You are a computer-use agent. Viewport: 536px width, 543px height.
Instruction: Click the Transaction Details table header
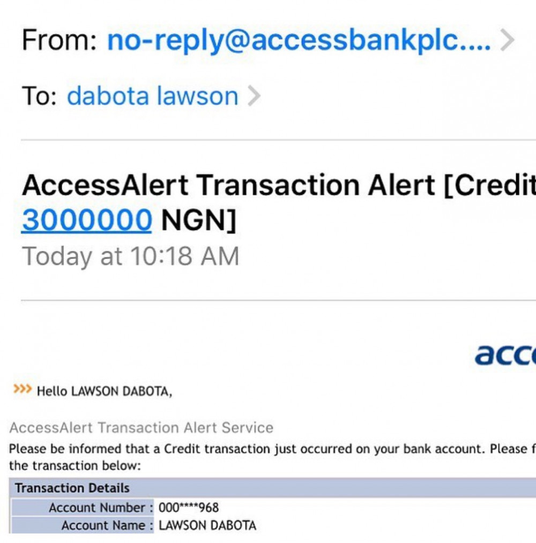(x=72, y=488)
